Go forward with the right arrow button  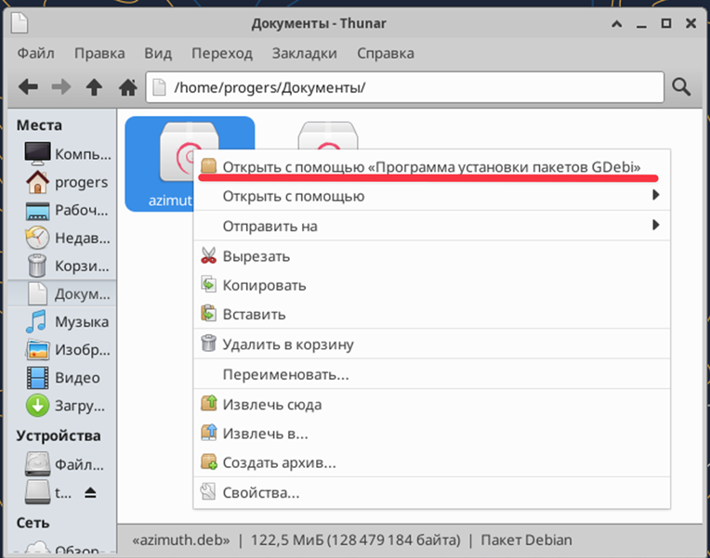tap(61, 86)
